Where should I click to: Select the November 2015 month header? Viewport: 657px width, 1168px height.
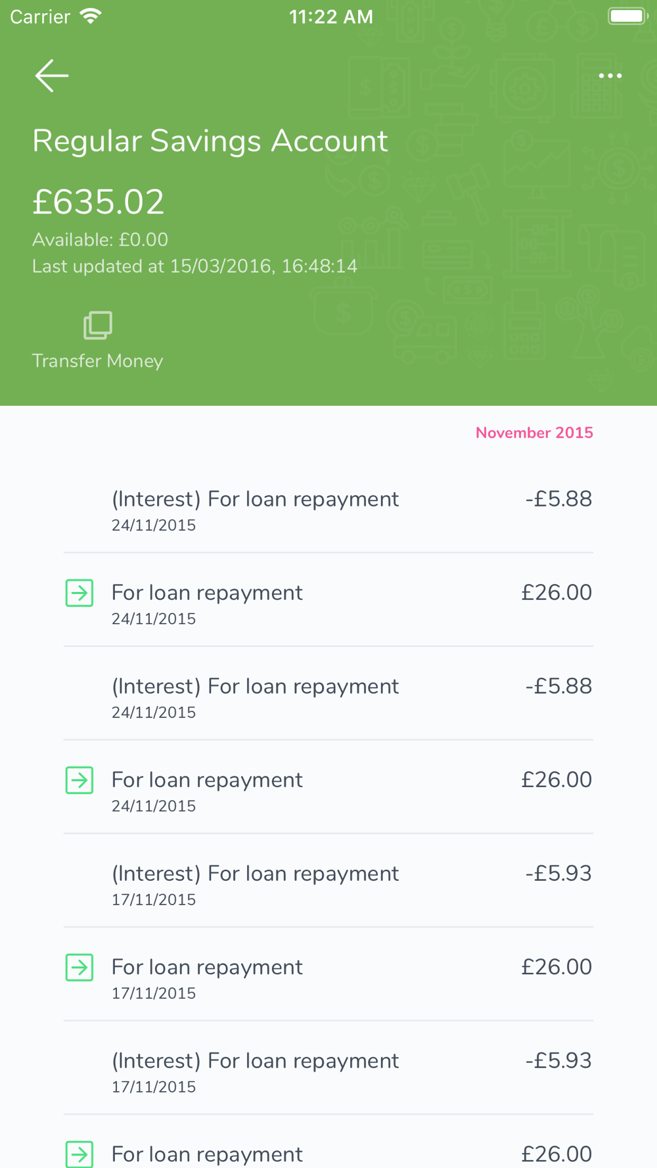(534, 433)
